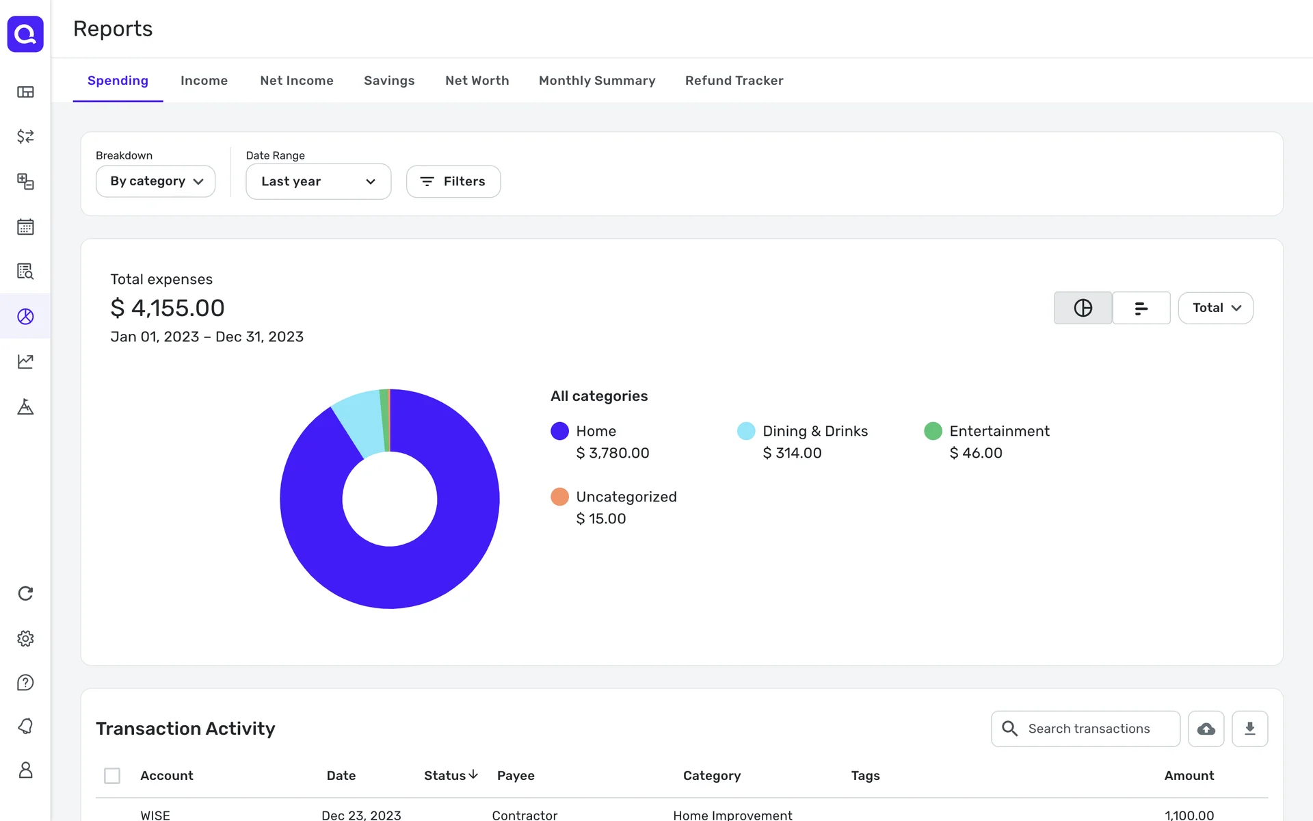Click the download transactions icon
1313x821 pixels.
point(1249,729)
